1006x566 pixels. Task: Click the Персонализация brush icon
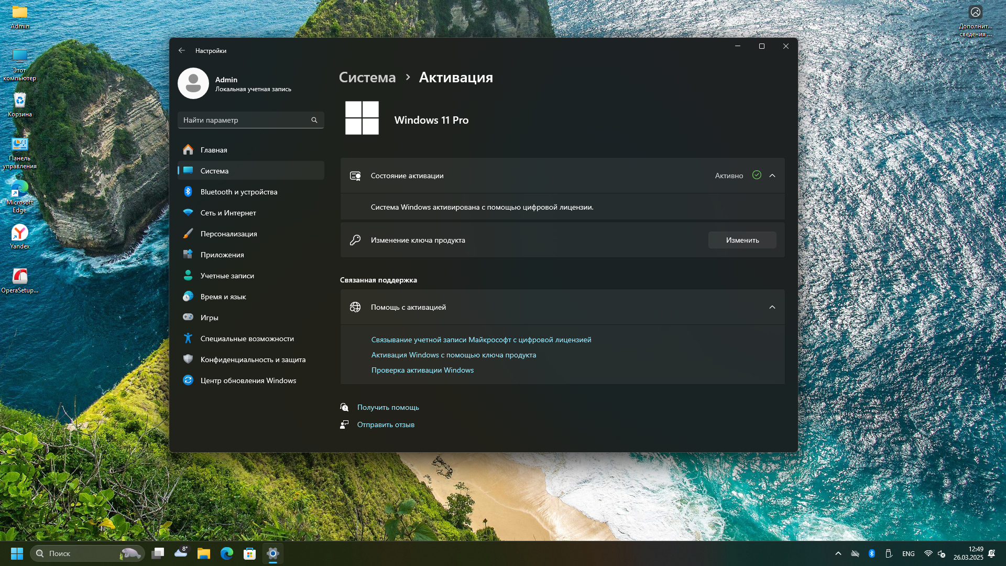[x=188, y=234]
